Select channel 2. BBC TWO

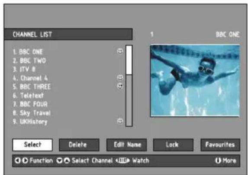(x=29, y=61)
